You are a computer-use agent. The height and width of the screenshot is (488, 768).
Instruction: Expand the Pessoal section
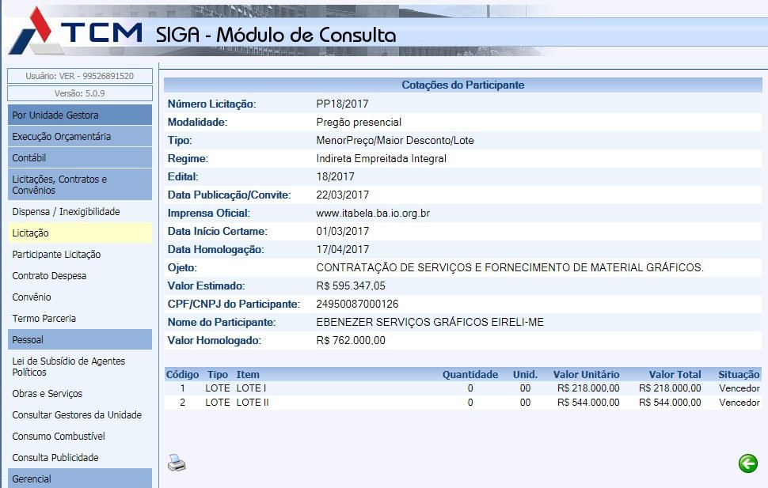79,340
